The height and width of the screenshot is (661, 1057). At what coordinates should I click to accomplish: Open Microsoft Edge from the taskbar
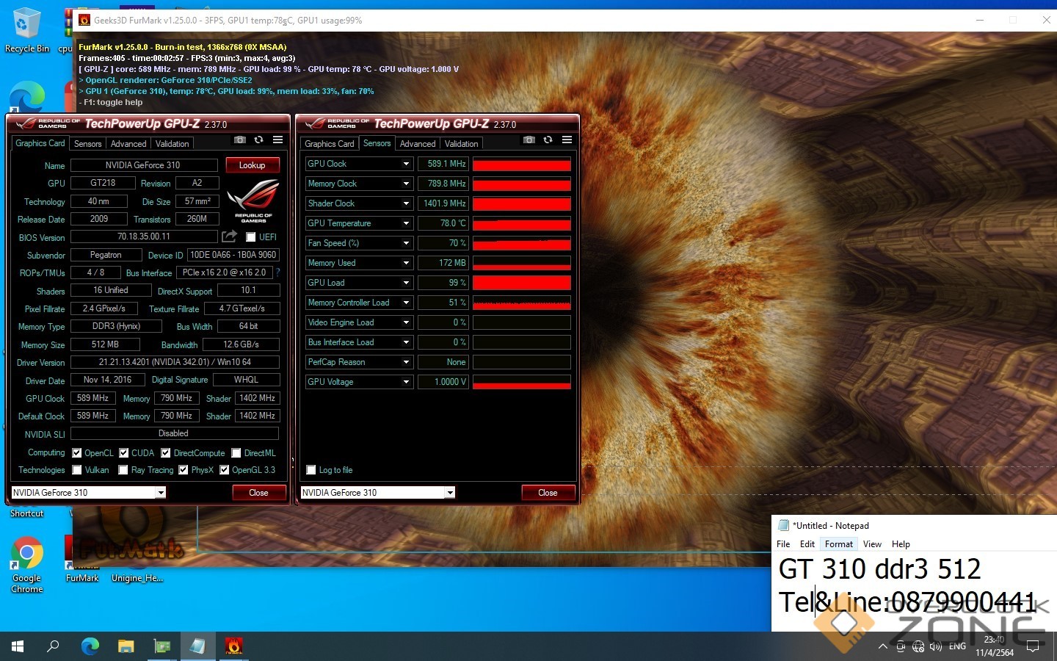tap(90, 646)
